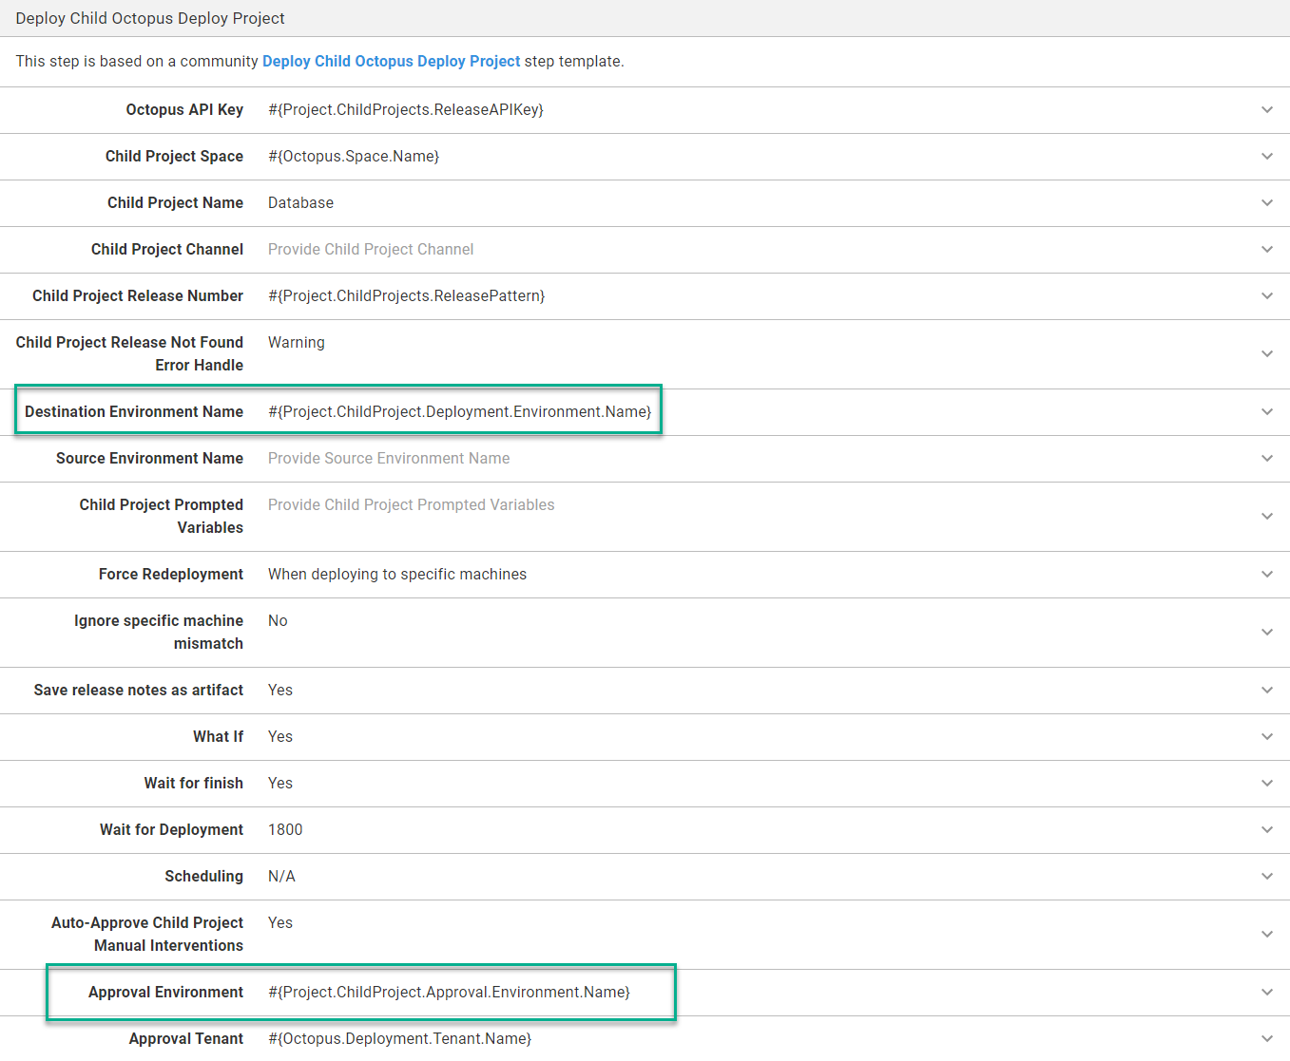Screen dimensions: 1290x1061
Task: Open the Deploy Child Octopus Deploy Project template link
Action: [391, 61]
